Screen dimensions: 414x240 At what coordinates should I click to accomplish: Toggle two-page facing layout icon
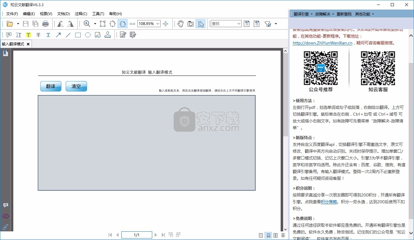276,235
